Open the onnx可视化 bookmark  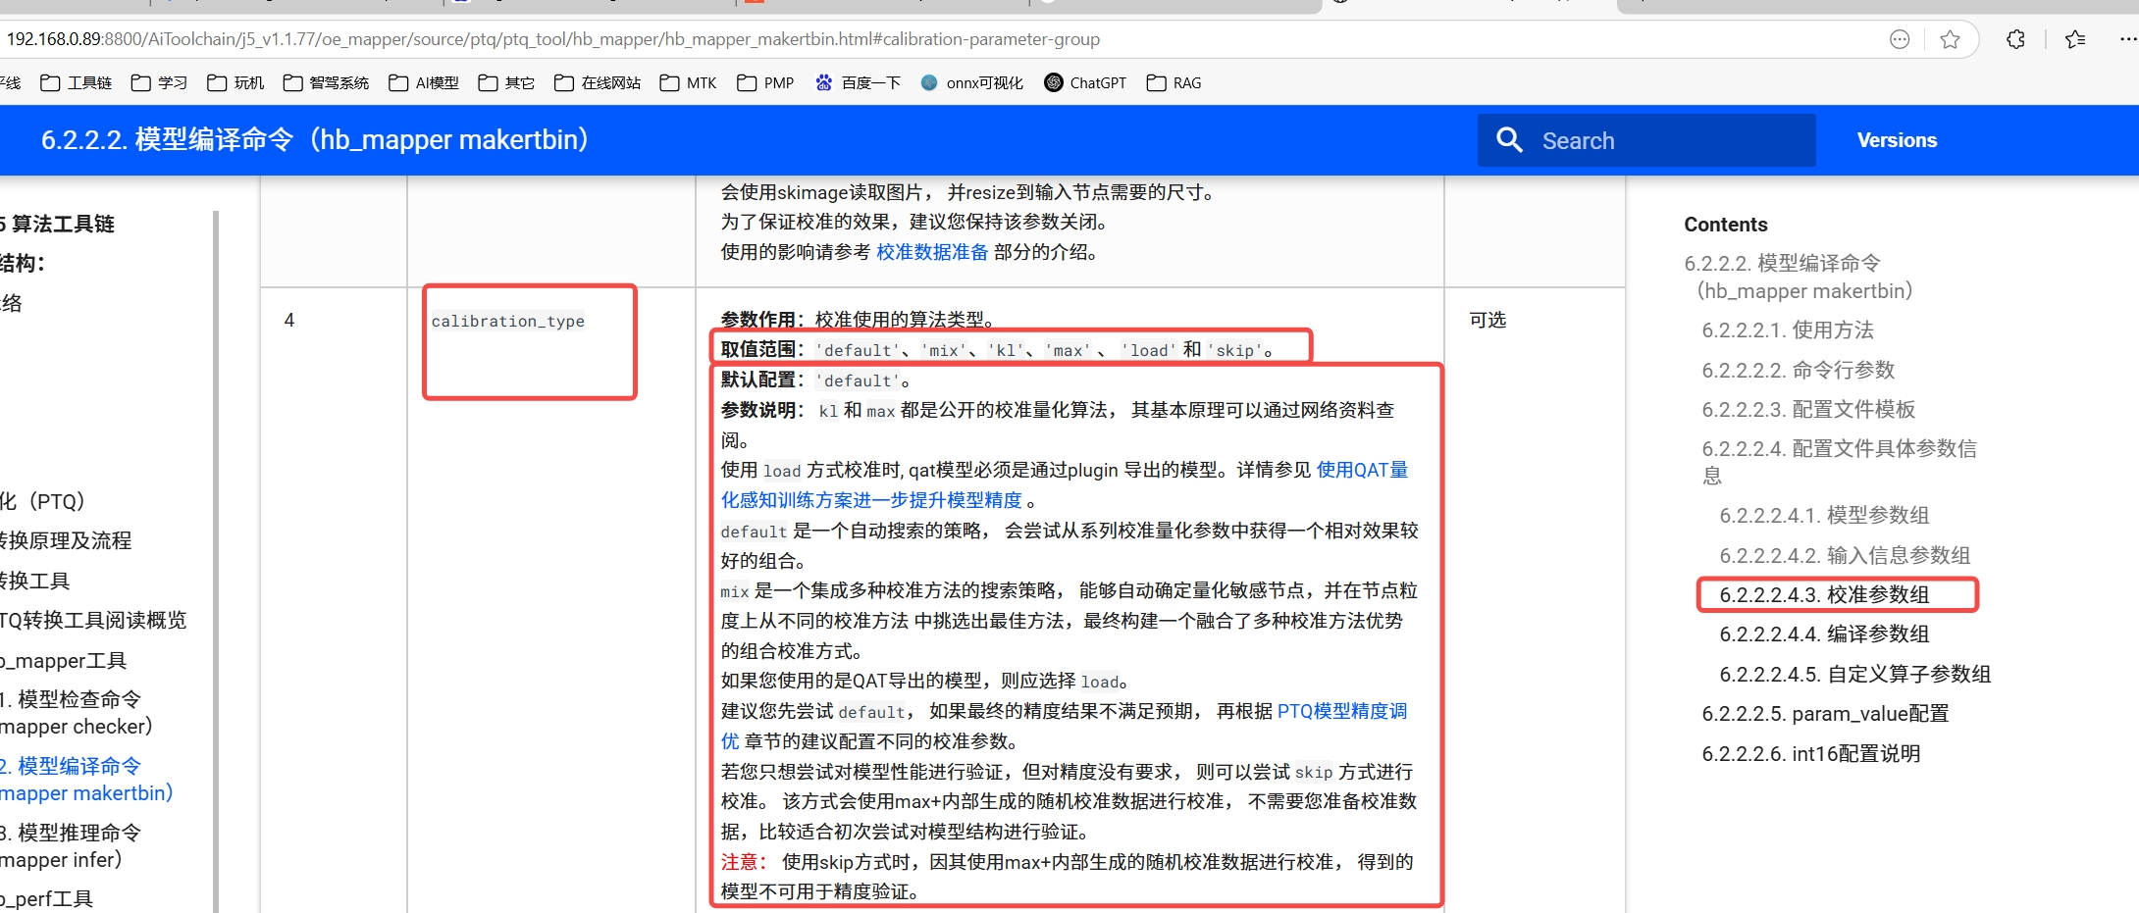pos(971,83)
